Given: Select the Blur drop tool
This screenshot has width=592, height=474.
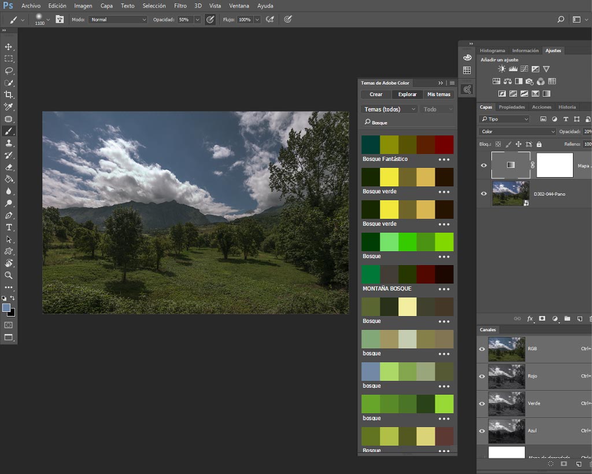Looking at the screenshot, I should coord(8,191).
